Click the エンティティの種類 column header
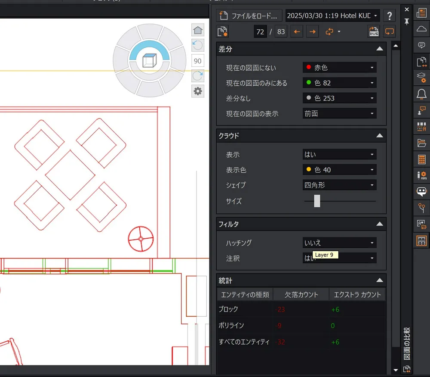The height and width of the screenshot is (377, 430). [245, 295]
